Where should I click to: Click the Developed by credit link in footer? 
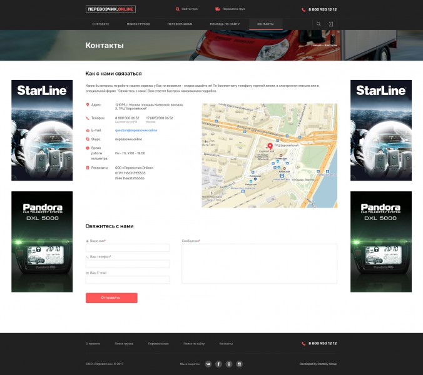tap(318, 364)
